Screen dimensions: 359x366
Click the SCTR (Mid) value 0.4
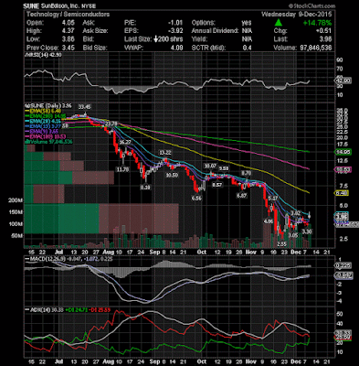tap(248, 48)
